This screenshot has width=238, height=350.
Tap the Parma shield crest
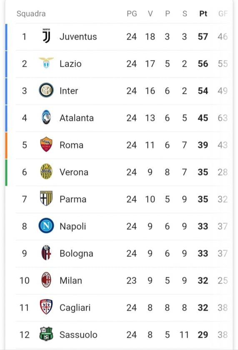[x=46, y=198]
